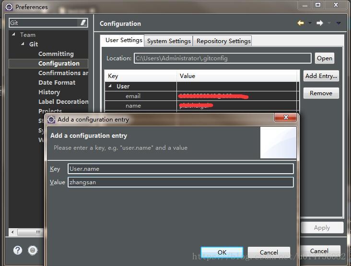Click Cancel in the Add entry dialog

click(x=269, y=253)
